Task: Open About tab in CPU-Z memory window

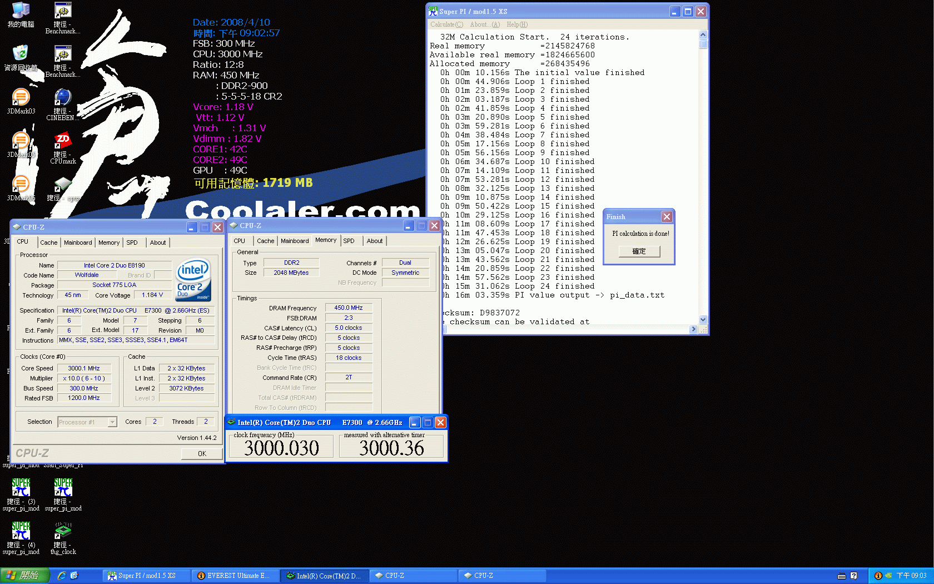Action: point(375,241)
